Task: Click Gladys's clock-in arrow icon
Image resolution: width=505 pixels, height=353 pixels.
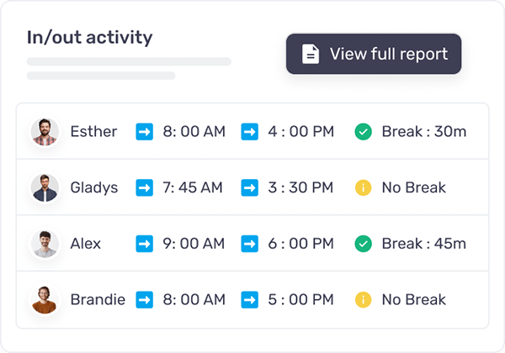Action: 144,187
